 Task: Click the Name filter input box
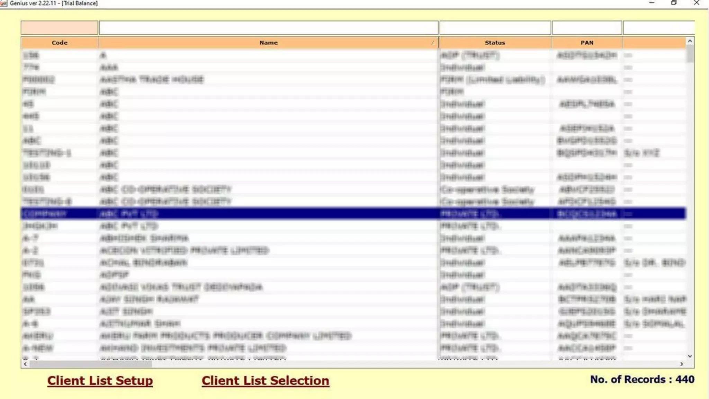click(x=269, y=28)
